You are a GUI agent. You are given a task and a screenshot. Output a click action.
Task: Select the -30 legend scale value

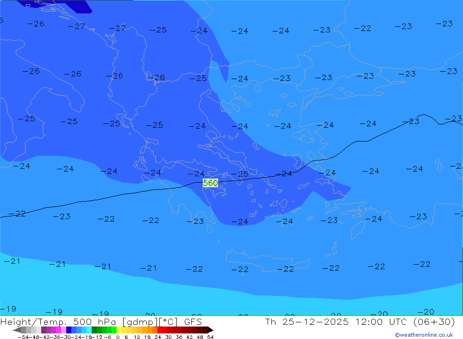[66, 337]
